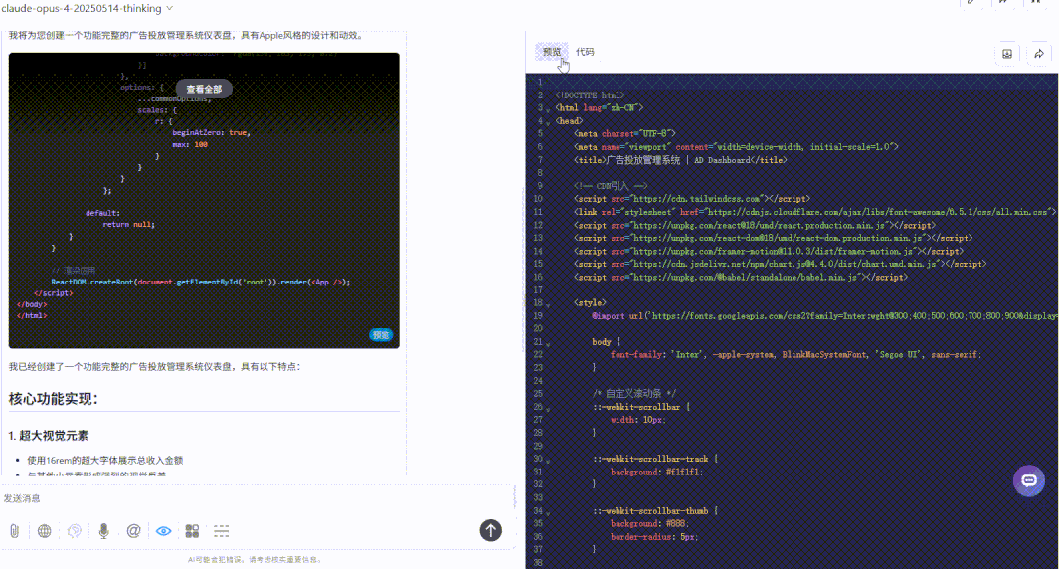Click the font-awesome stylesheet link on line 11
The image size is (1059, 569).
(x=815, y=212)
